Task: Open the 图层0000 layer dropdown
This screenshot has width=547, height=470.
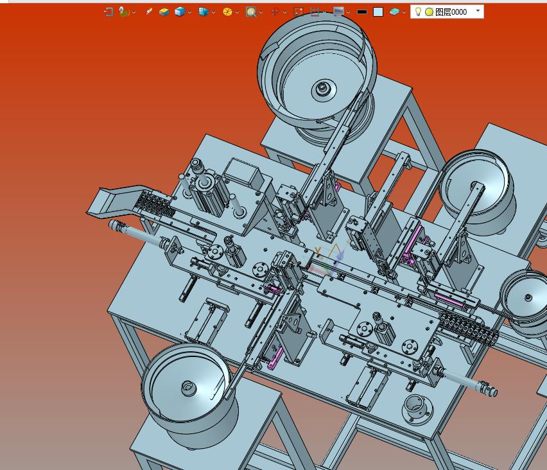Action: coord(478,11)
